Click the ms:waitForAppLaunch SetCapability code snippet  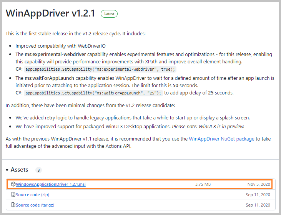(93, 93)
